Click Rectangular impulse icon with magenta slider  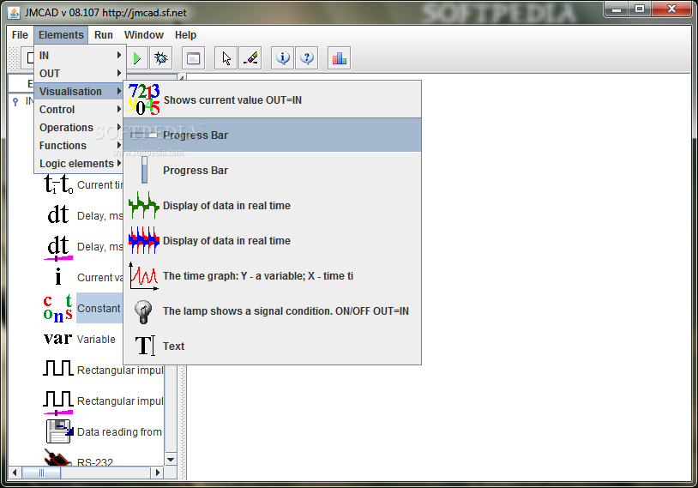(x=57, y=402)
